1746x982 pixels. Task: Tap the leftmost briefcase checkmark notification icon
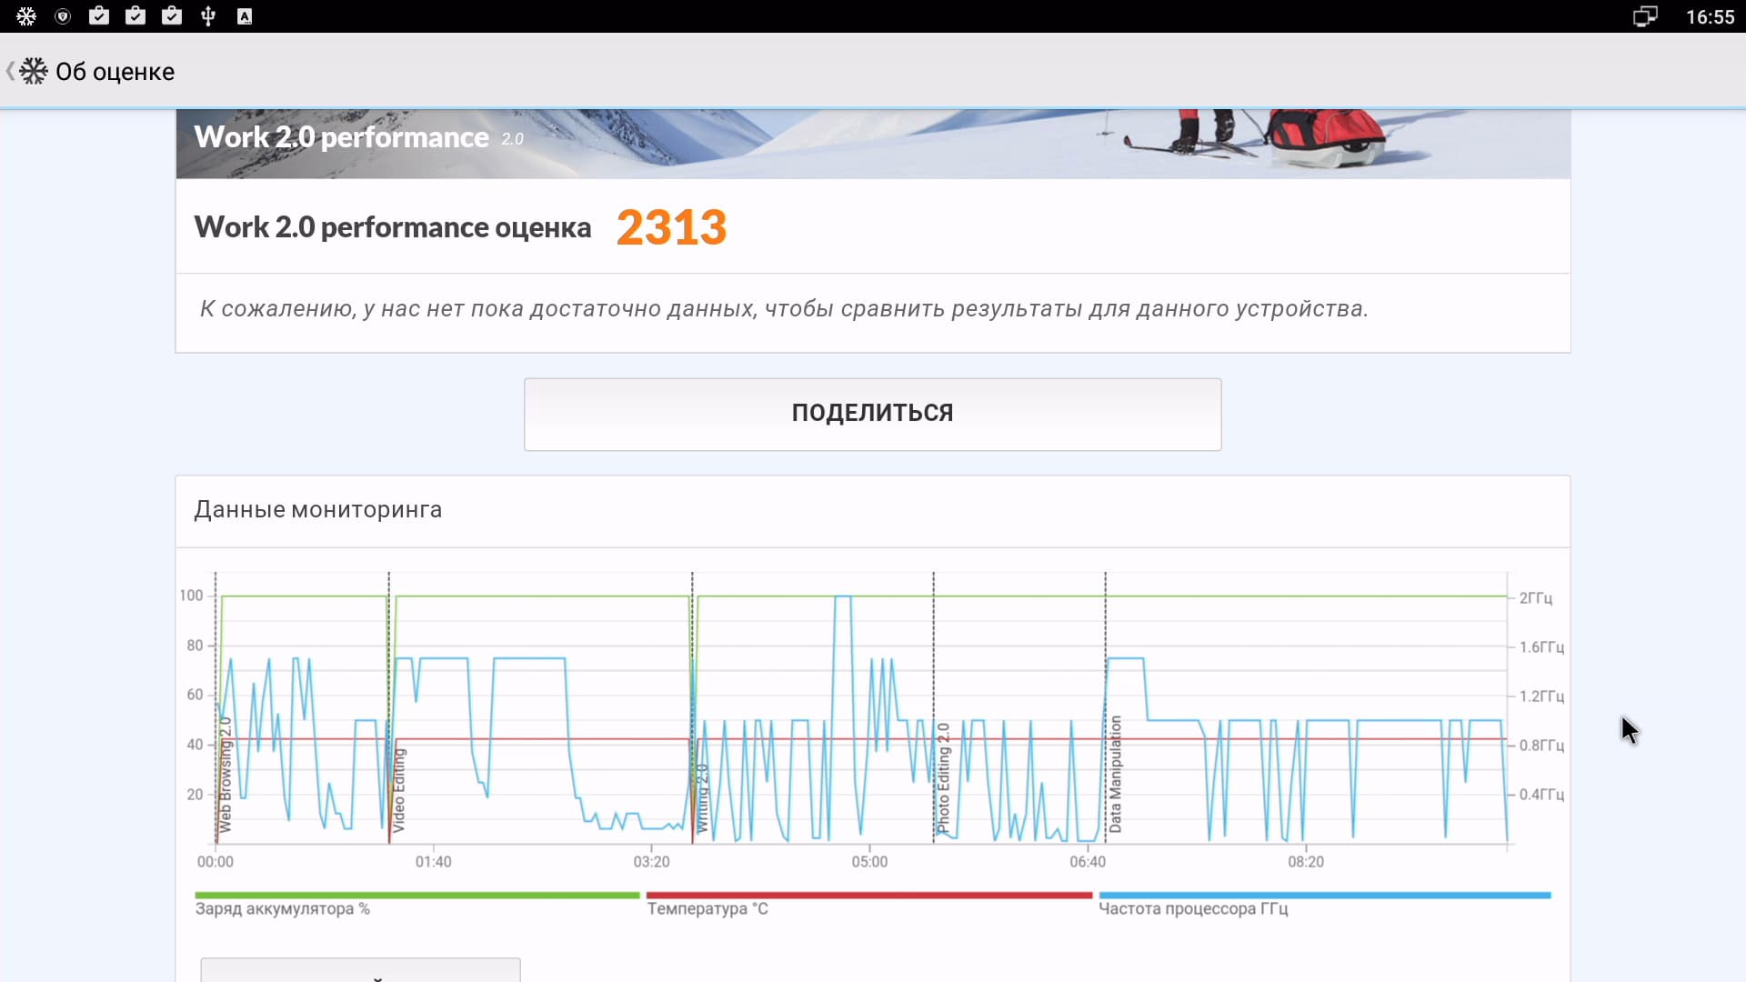coord(99,16)
